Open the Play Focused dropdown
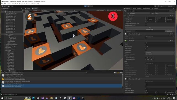This screenshot has height=100, width=177. (x=101, y=10)
